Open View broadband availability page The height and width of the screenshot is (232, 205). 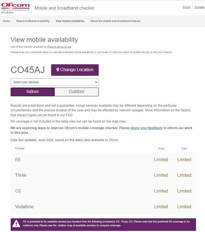pyautogui.click(x=33, y=21)
